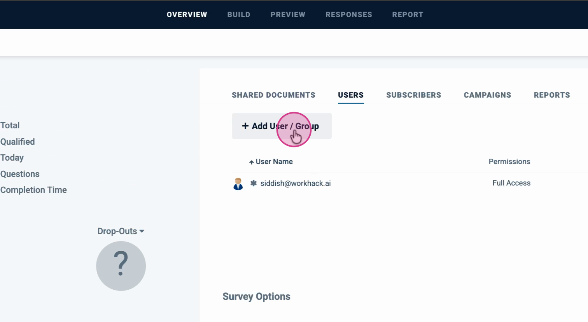Open the siddish@workhack.ai user entry

point(296,184)
